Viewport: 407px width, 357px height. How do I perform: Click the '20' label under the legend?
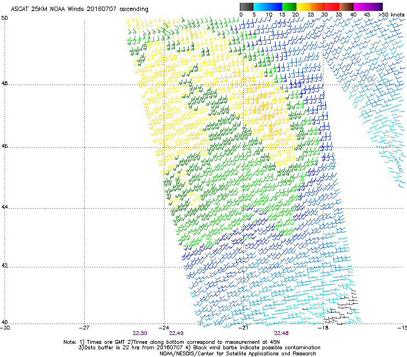pyautogui.click(x=295, y=15)
